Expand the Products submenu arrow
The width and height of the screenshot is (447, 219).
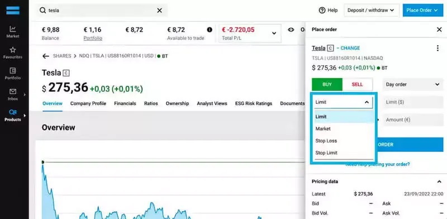(25, 116)
